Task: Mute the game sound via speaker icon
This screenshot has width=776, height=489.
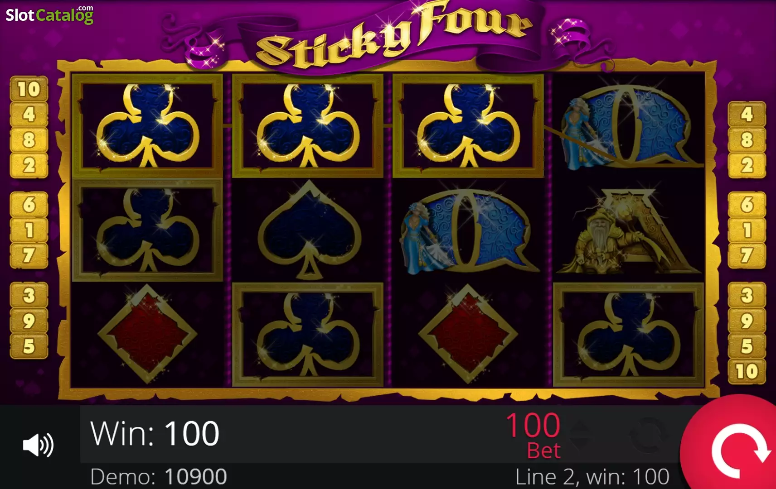Action: 39,446
